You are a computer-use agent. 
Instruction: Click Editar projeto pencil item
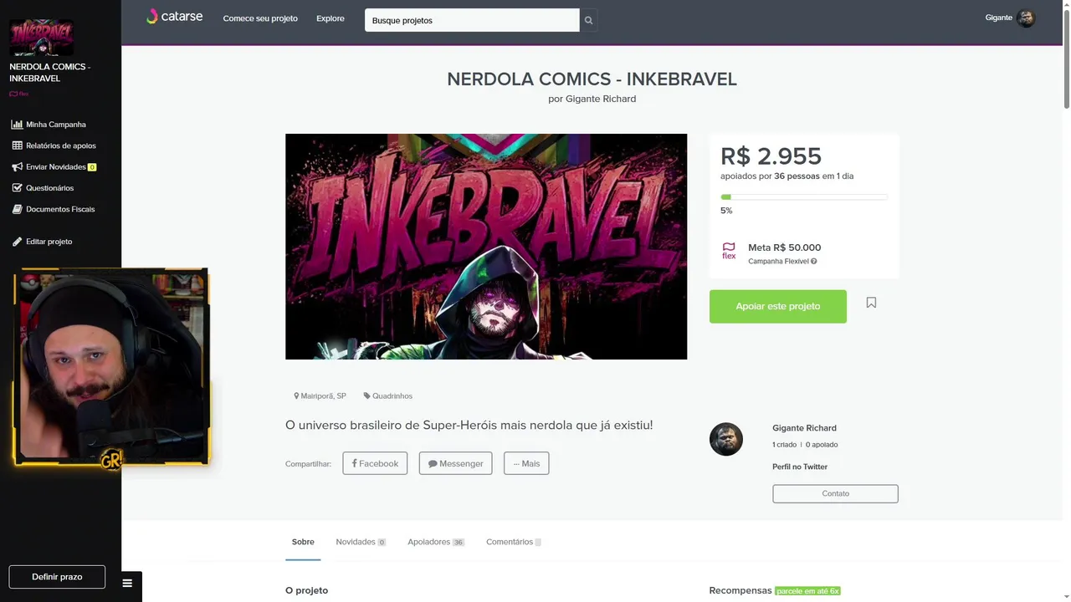coord(43,242)
